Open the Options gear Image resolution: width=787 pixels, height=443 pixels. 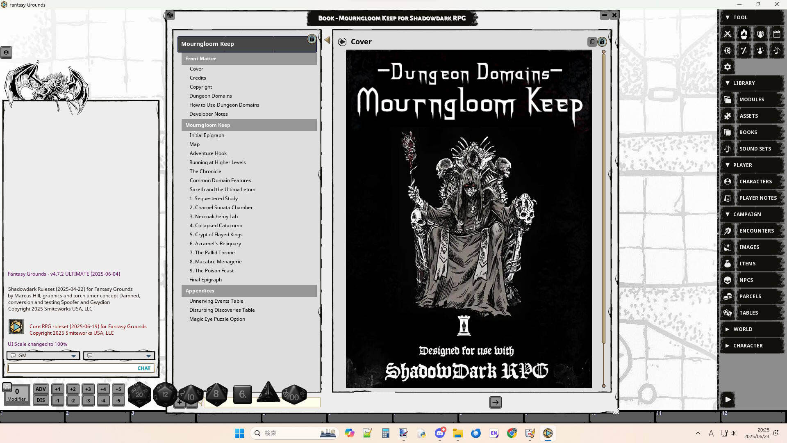tap(727, 66)
